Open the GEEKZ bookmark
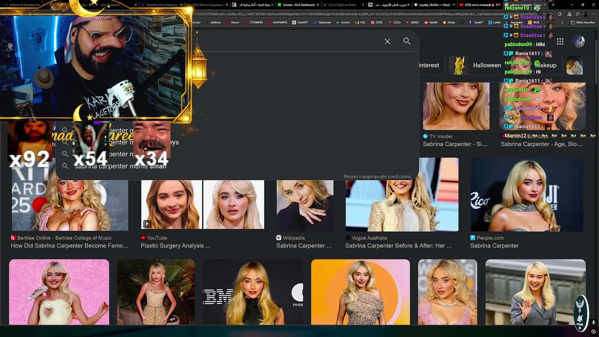 [x=412, y=22]
